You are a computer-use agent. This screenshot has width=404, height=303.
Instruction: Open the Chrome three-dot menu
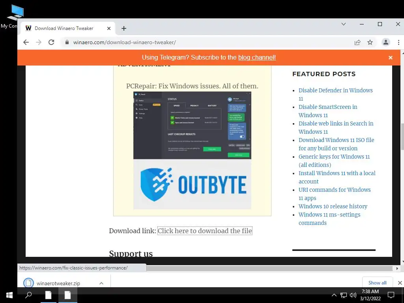tap(398, 42)
